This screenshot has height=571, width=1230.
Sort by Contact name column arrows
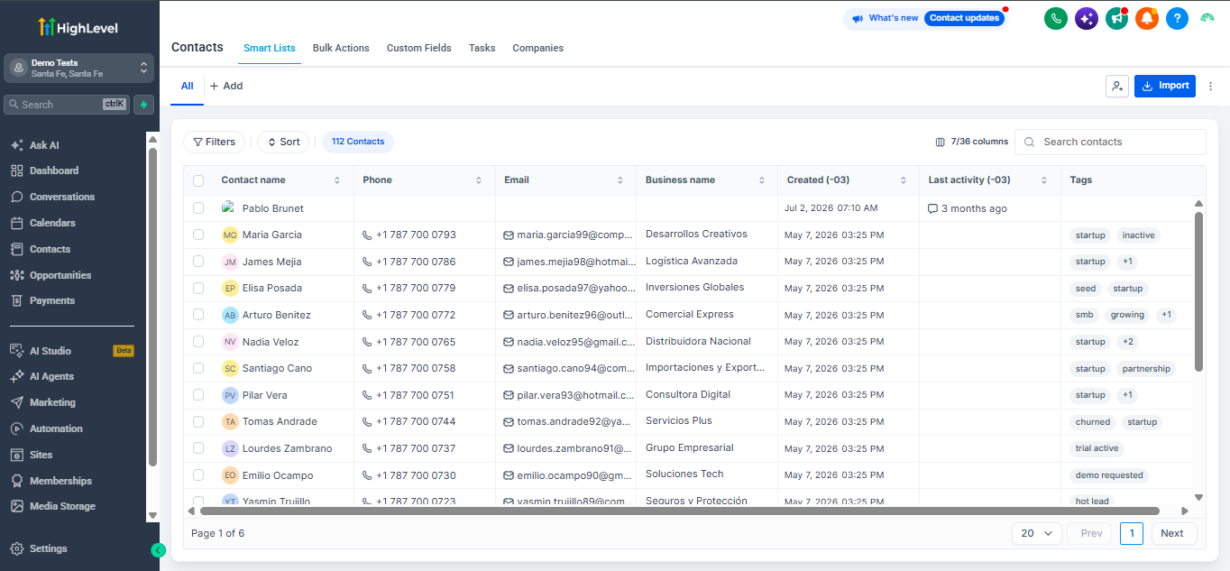tap(337, 180)
